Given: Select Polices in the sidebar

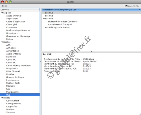Looking at the screenshot, I should coord(10,39).
